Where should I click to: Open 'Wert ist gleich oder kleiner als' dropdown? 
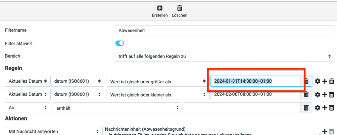(157, 95)
